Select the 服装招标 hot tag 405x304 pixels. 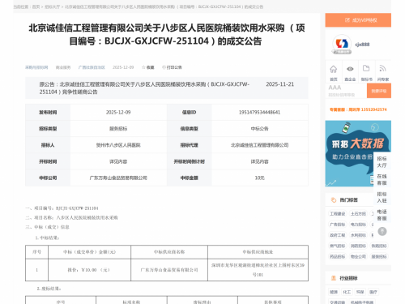click(379, 256)
